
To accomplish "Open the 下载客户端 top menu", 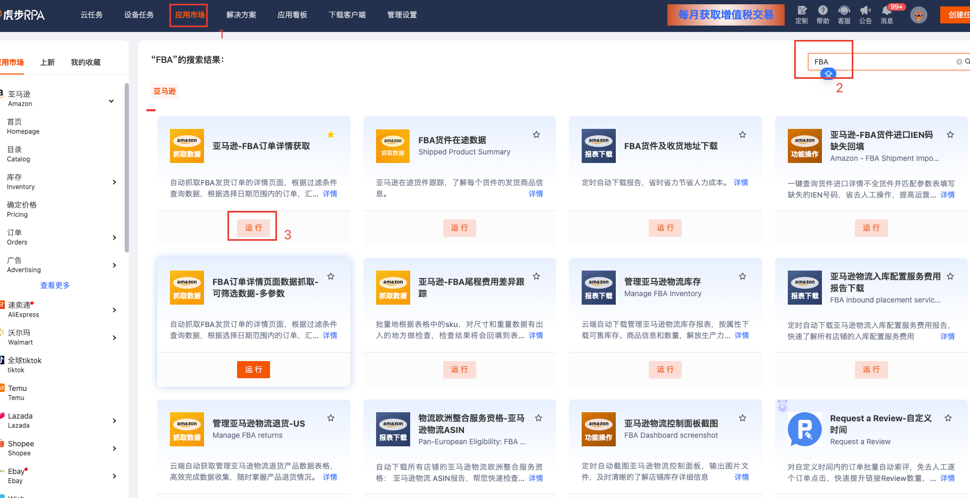I will pyautogui.click(x=347, y=15).
